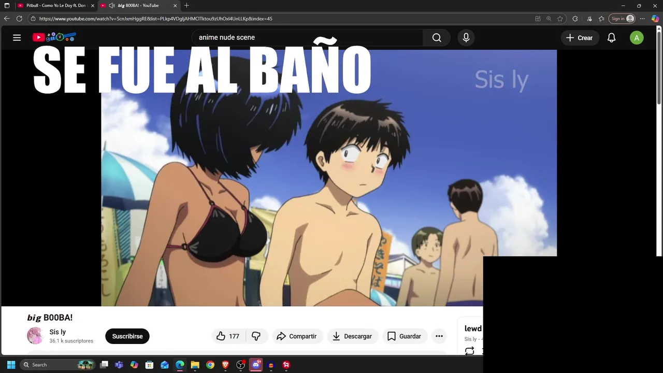This screenshot has width=663, height=373.
Task: Launch OBS Studio from the taskbar
Action: point(241,365)
